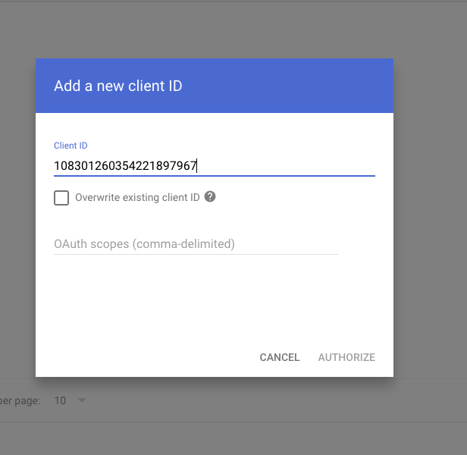The width and height of the screenshot is (467, 455).
Task: Click the 'Overwrite existing client ID' label text
Action: pyautogui.click(x=137, y=198)
